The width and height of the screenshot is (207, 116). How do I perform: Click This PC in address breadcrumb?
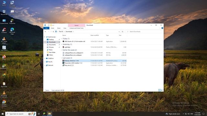pyautogui.click(x=61, y=32)
